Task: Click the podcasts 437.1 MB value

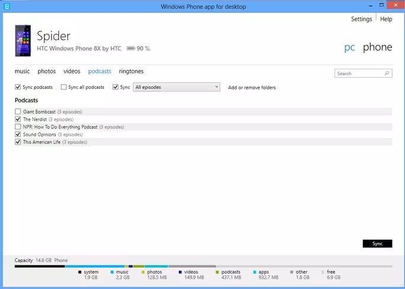Action: (231, 277)
